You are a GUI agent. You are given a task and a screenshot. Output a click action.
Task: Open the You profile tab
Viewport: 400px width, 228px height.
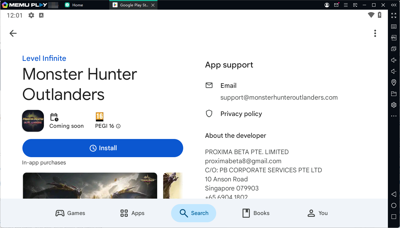click(x=317, y=213)
